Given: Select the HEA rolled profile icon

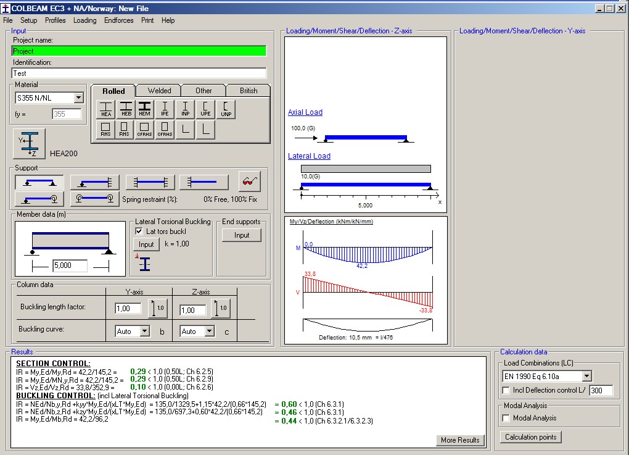Looking at the screenshot, I should coord(106,109).
